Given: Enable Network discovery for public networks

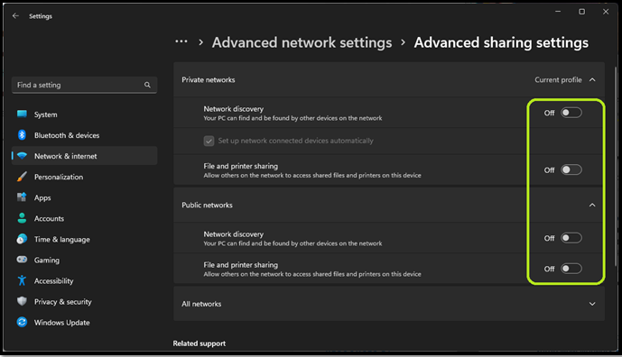Looking at the screenshot, I should [x=571, y=238].
